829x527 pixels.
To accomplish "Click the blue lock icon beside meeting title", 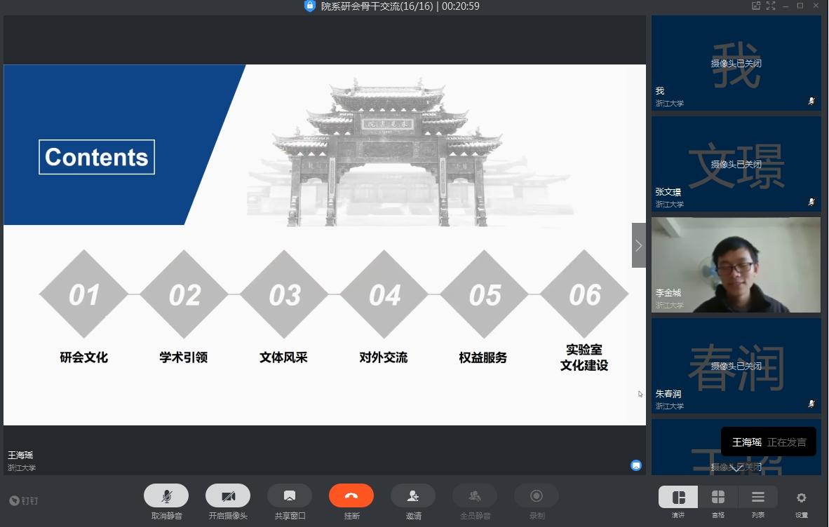I will [310, 6].
